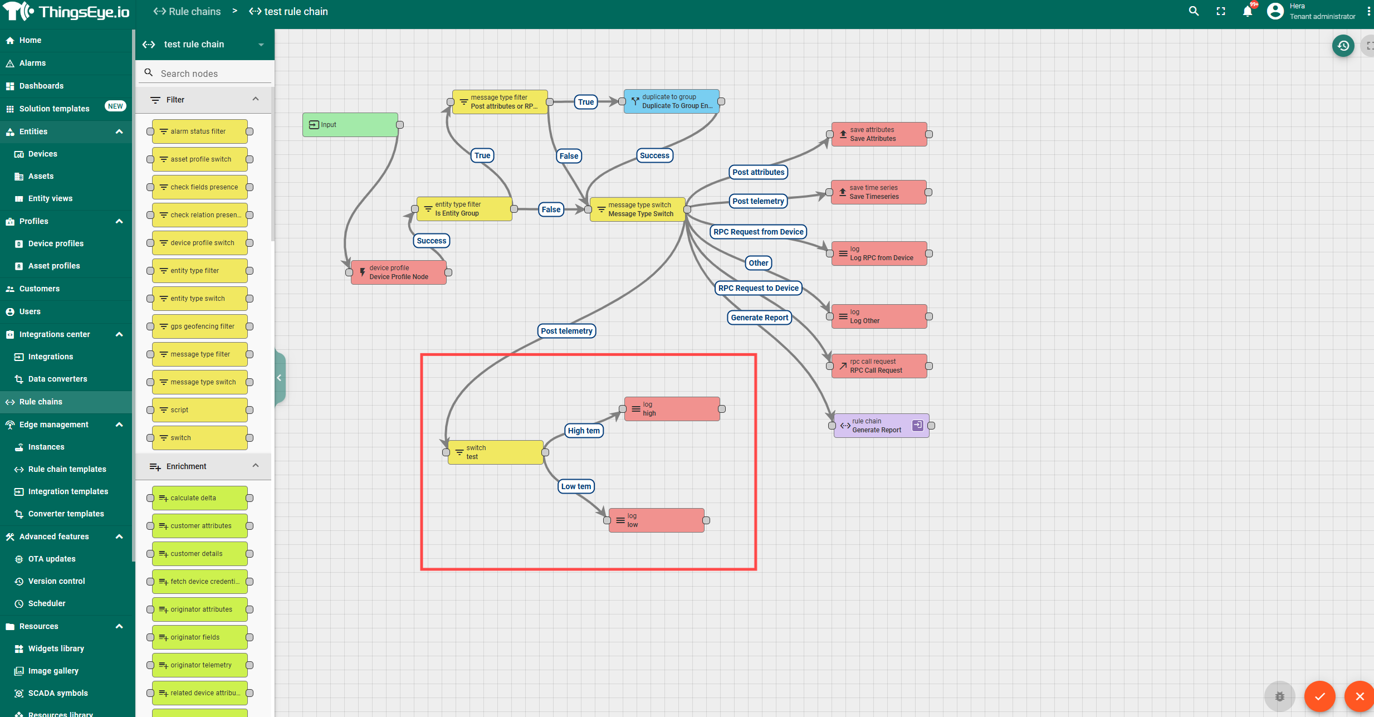Open the notifications bell
This screenshot has width=1374, height=717.
pos(1248,12)
